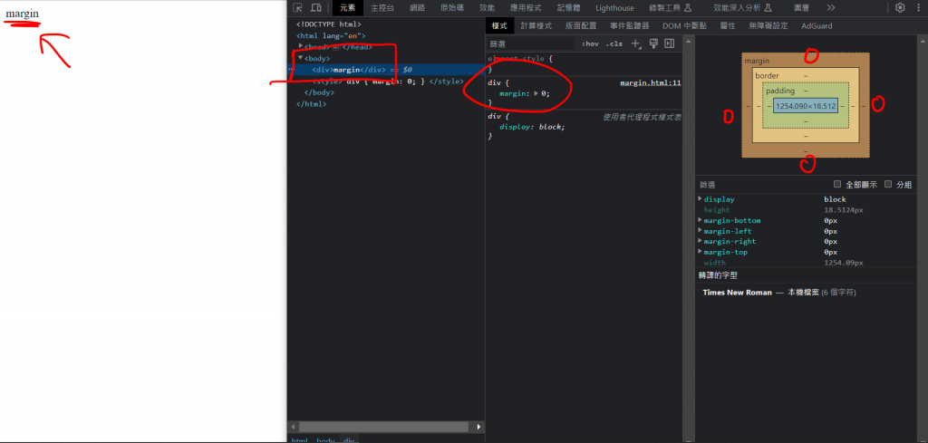Select the AdGuard sidebar tab
Screen dimensions: 928x443
tap(817, 25)
